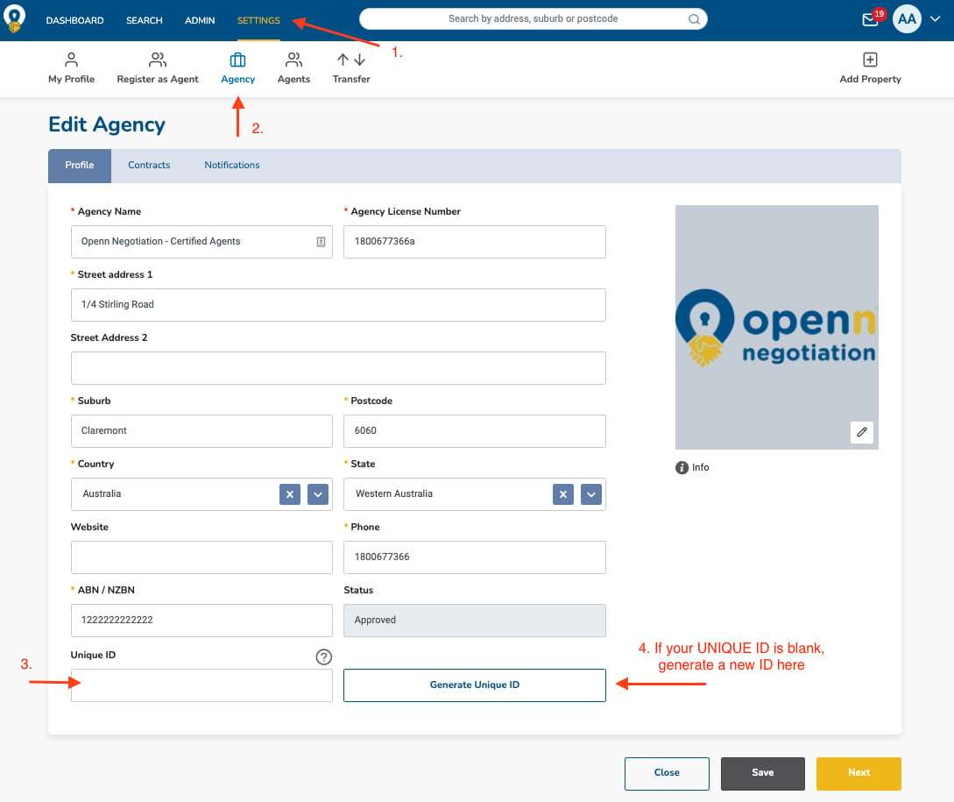Click the Street Address 2 field
The image size is (954, 802).
[338, 368]
